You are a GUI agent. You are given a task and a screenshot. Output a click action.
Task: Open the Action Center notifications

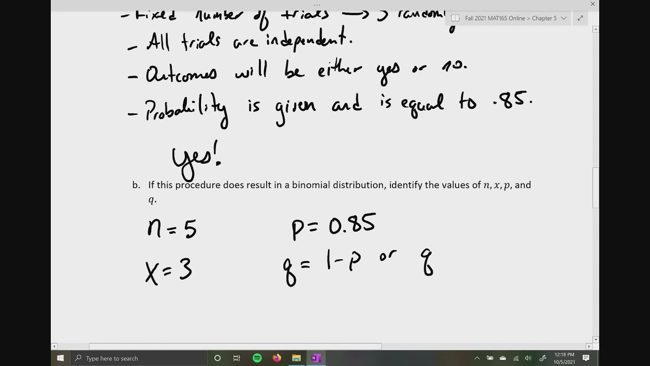[x=586, y=358]
